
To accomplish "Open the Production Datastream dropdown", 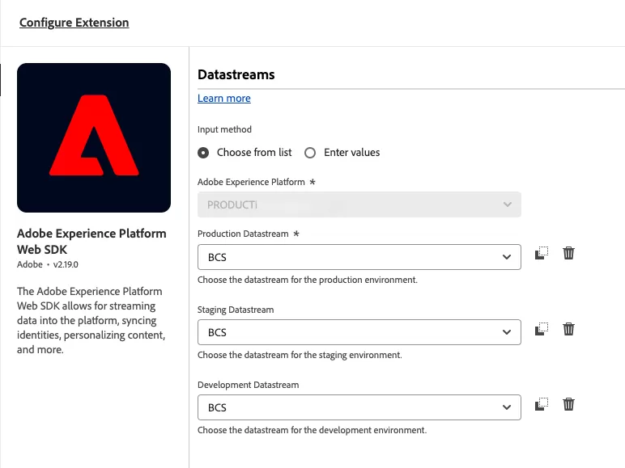I will pos(359,257).
